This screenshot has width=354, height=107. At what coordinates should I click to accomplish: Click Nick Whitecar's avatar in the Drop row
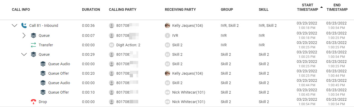167,102
